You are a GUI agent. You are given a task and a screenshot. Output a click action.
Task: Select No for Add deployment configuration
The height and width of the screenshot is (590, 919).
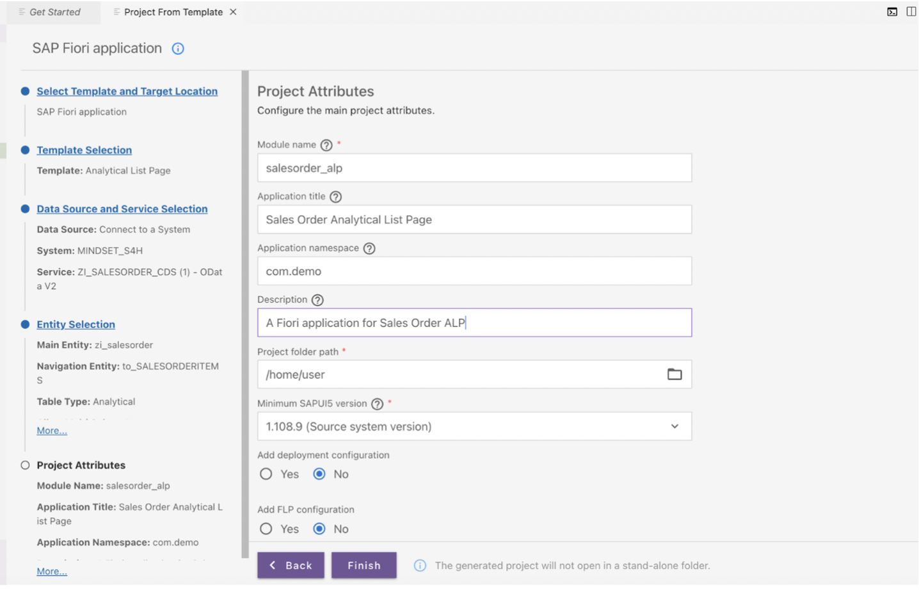[x=319, y=474]
